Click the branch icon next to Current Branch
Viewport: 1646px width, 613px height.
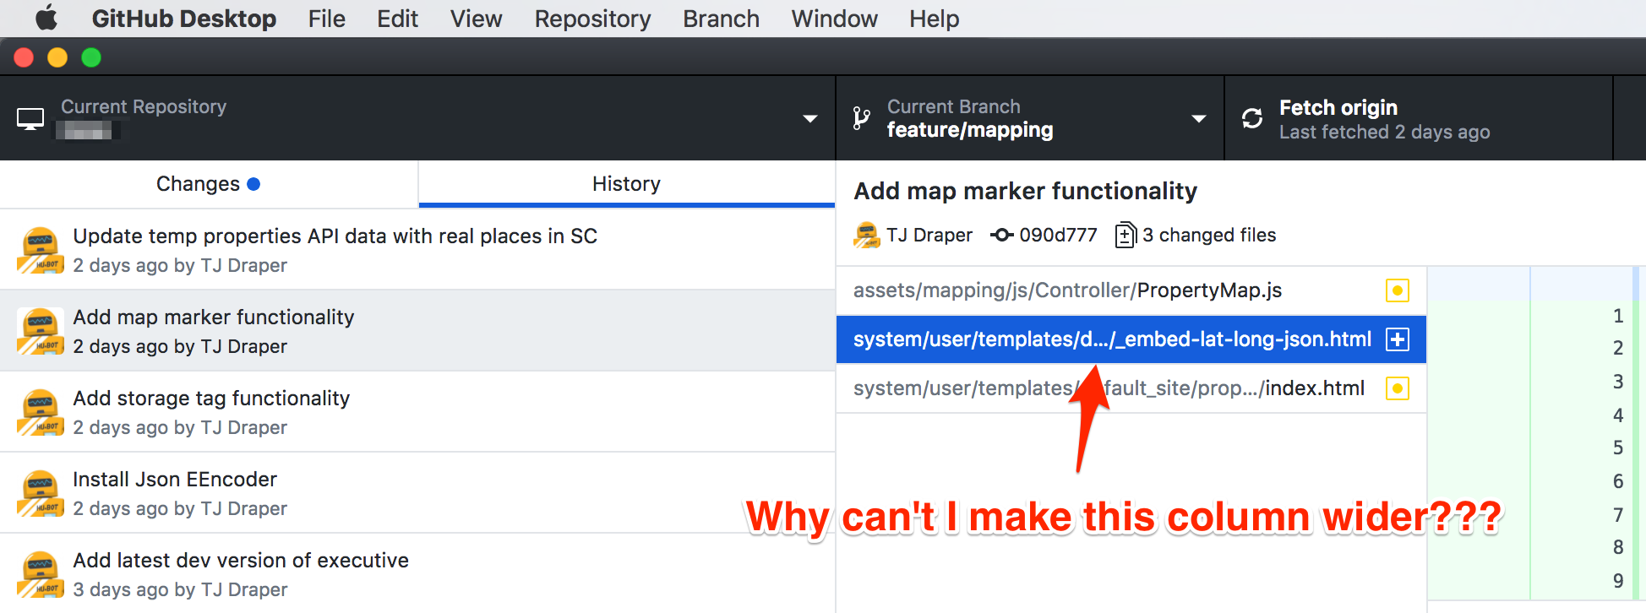(x=861, y=118)
